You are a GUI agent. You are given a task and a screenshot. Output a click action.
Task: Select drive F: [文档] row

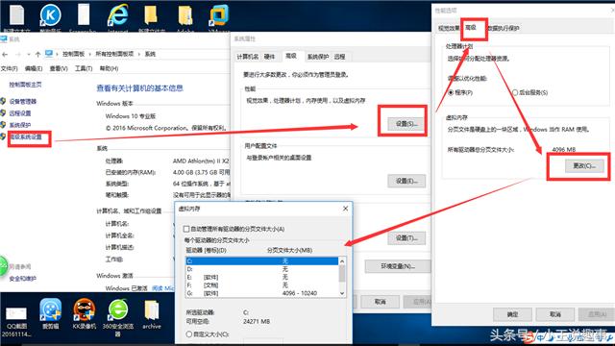point(262,285)
